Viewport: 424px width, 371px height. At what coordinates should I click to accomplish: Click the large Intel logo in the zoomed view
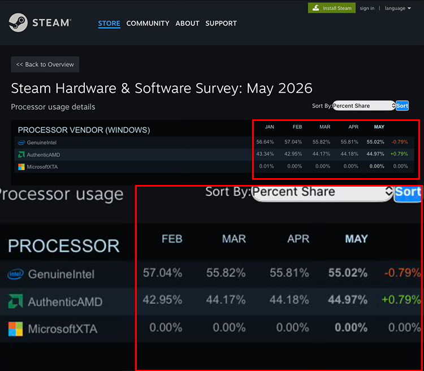[15, 274]
